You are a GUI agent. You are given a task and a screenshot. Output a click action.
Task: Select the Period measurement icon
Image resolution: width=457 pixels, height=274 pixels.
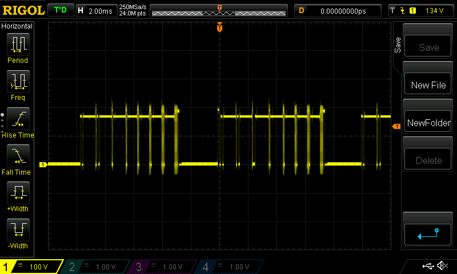click(18, 45)
